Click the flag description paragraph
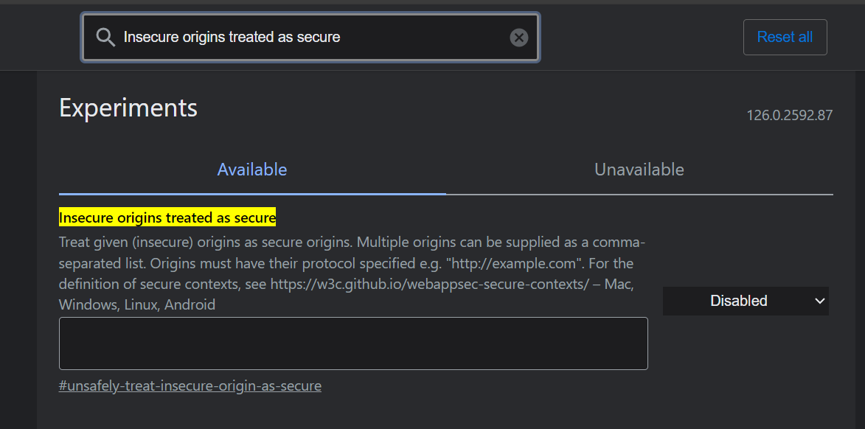865x429 pixels. [353, 273]
